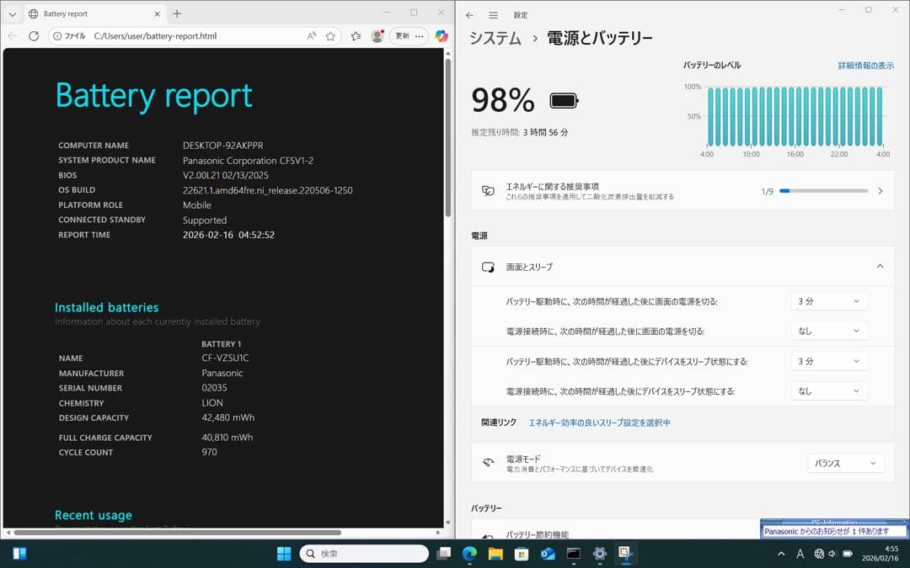The height and width of the screenshot is (568, 910).
Task: Click the 画面とスリープ section icon
Action: 489,265
